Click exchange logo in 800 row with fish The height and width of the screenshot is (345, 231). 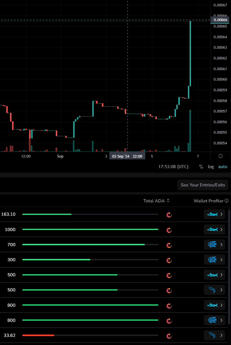pos(169,320)
